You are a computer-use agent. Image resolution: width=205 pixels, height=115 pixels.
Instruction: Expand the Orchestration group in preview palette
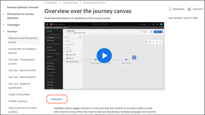point(65,45)
